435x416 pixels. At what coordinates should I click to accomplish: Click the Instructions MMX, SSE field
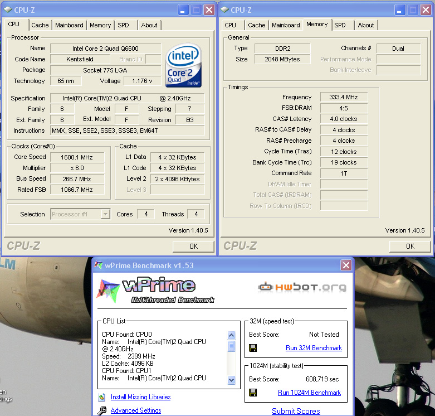tap(128, 130)
